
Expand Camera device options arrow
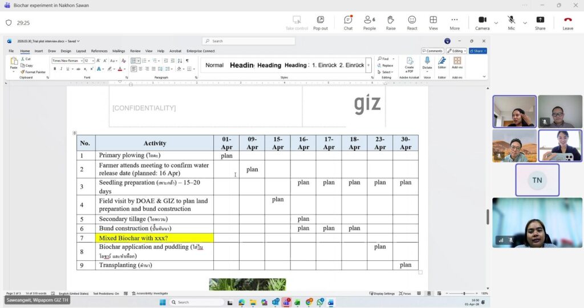tap(496, 23)
